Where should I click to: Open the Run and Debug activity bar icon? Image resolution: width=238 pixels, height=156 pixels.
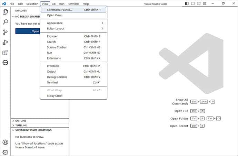tap(5, 42)
